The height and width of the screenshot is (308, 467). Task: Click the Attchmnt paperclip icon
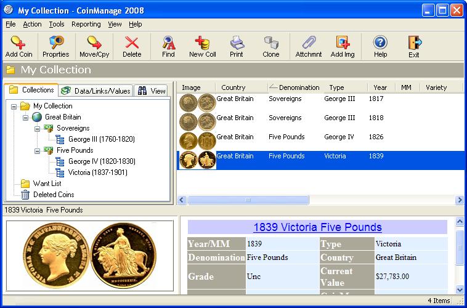309,43
